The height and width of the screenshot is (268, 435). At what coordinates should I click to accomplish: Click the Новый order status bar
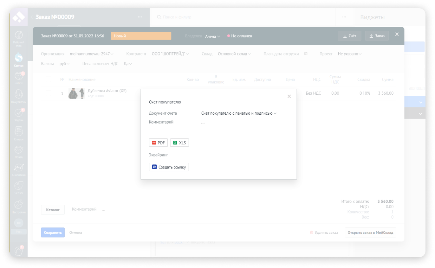(141, 36)
